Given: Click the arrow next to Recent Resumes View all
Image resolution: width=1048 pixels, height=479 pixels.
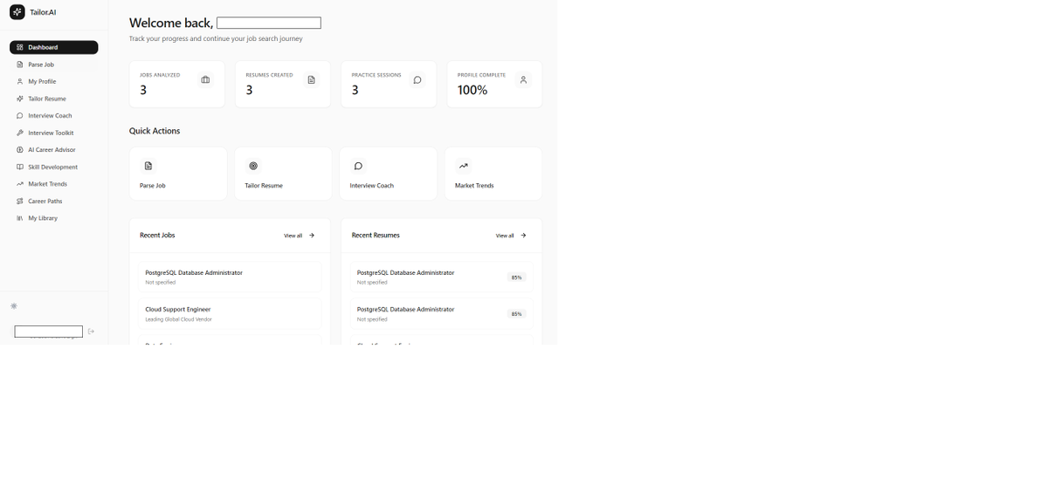Looking at the screenshot, I should pos(523,236).
